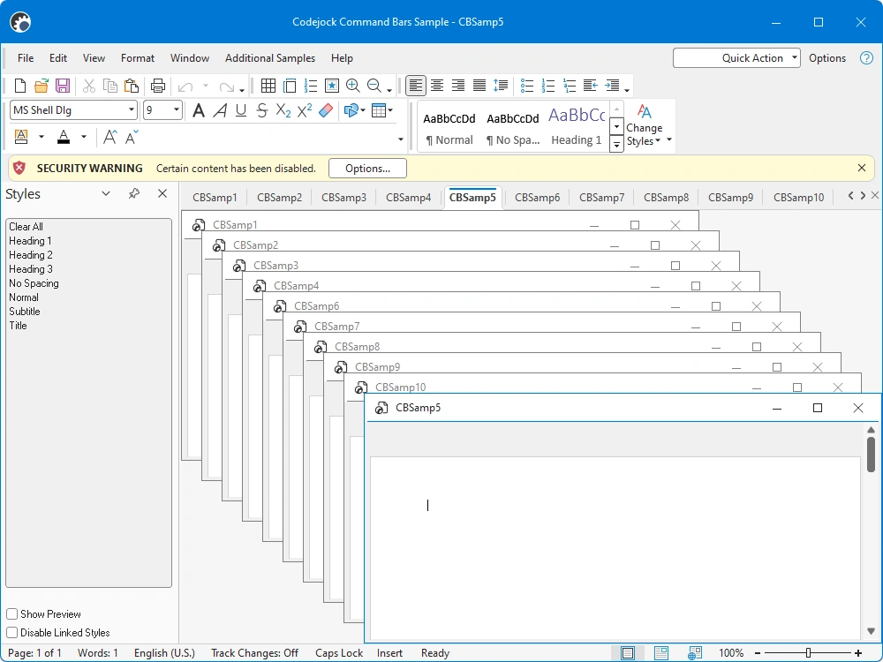The width and height of the screenshot is (883, 662).
Task: Expand the styles gallery with bottom arrow
Action: tap(616, 145)
